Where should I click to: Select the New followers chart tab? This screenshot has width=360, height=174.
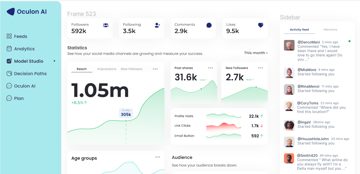tap(132, 69)
